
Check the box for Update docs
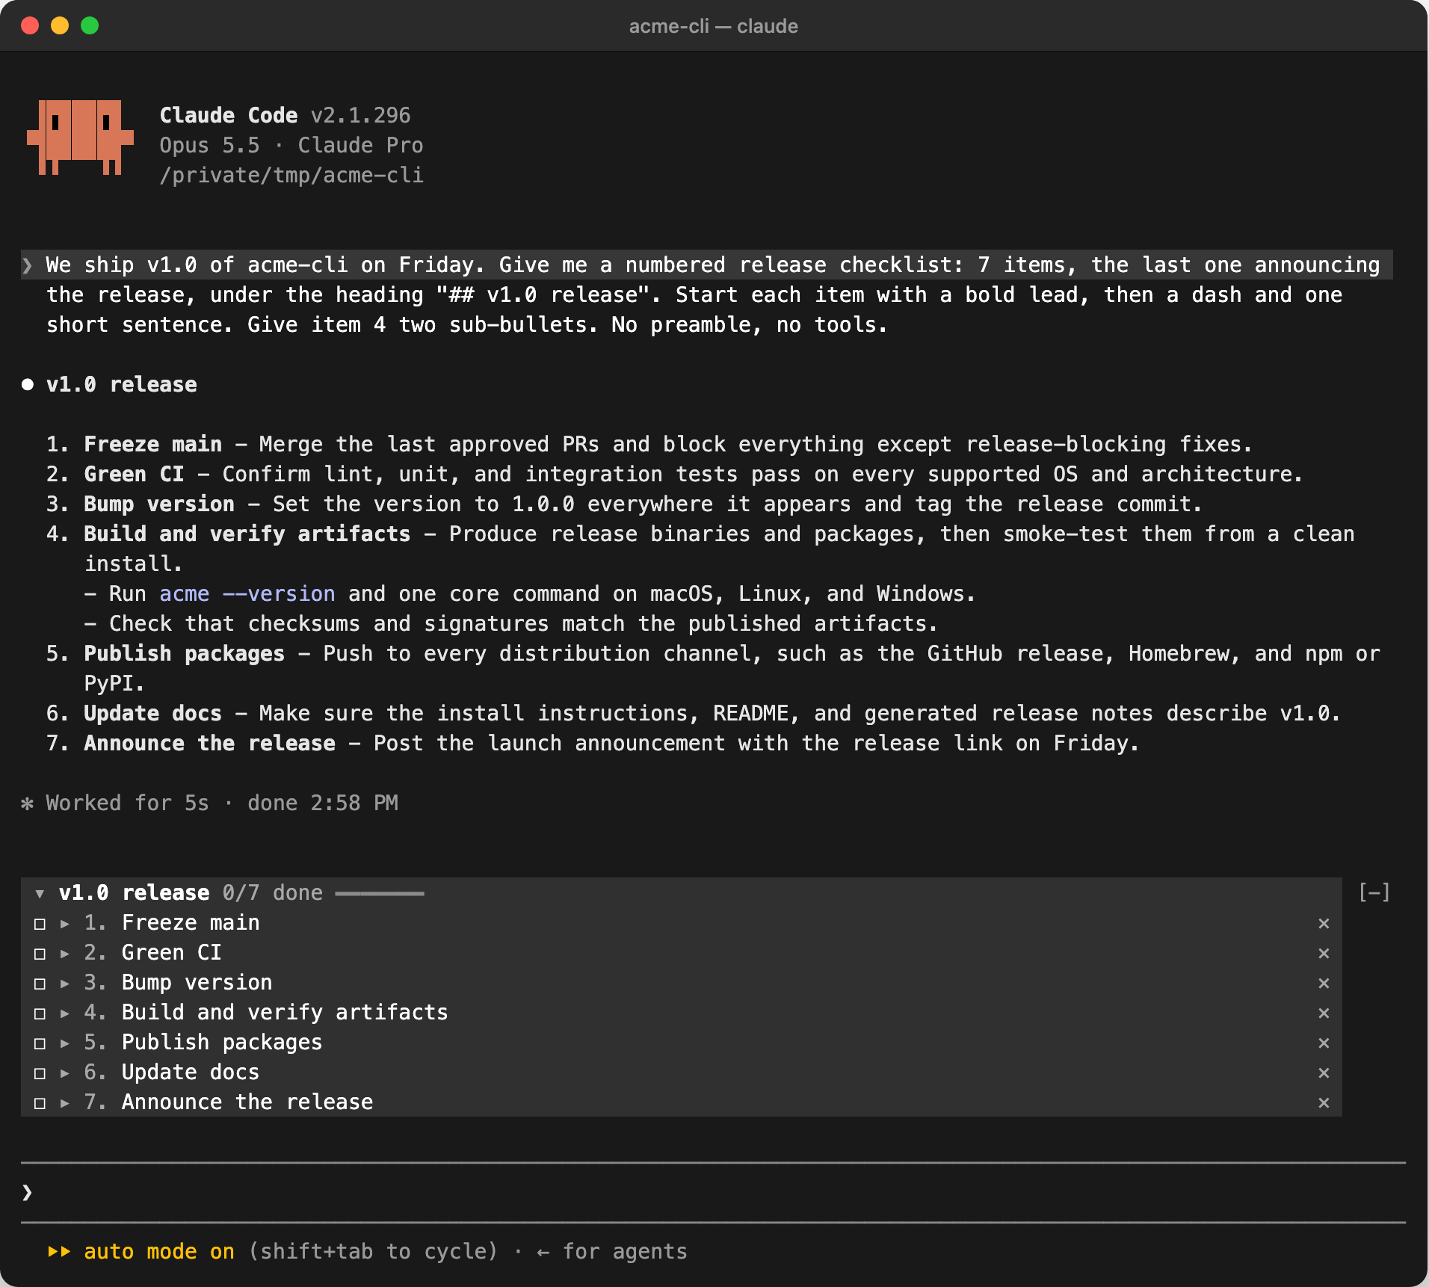40,1073
